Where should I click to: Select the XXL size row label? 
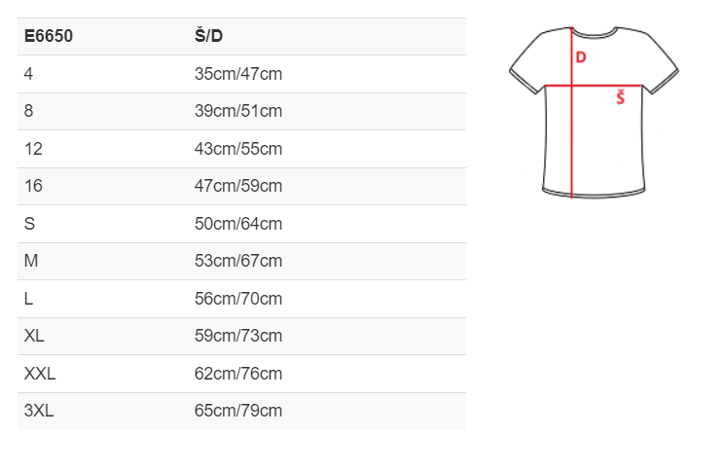coord(40,374)
